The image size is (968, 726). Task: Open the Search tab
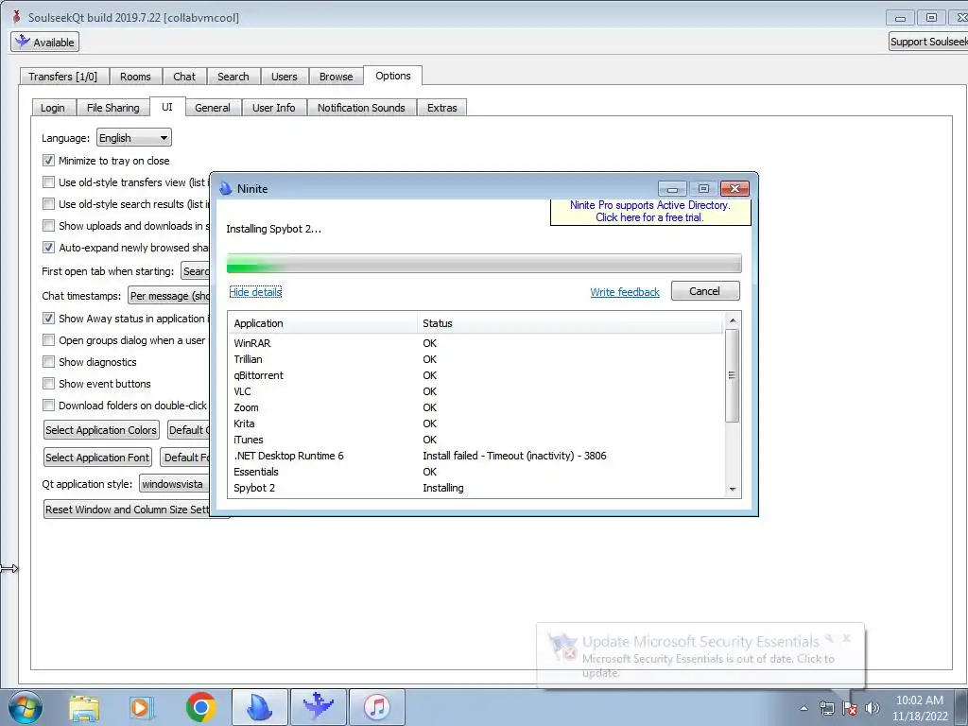click(233, 77)
